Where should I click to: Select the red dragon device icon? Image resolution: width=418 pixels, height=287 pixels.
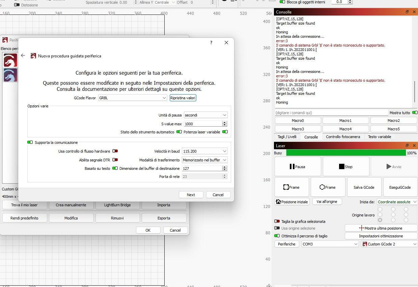10,61
